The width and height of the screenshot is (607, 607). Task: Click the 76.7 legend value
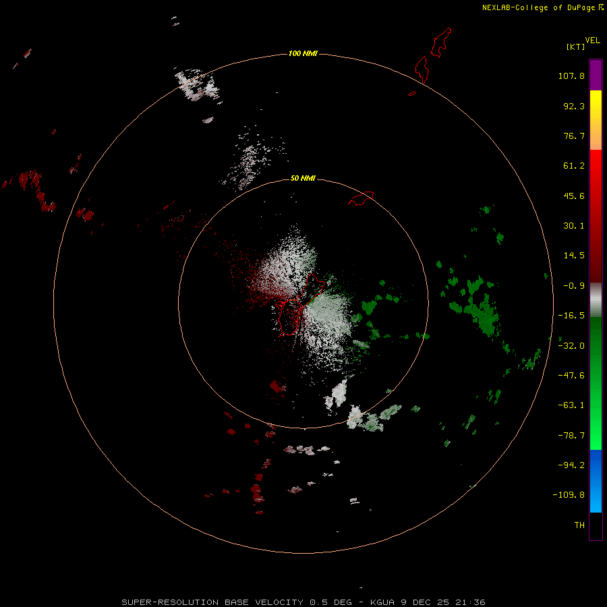click(x=574, y=136)
